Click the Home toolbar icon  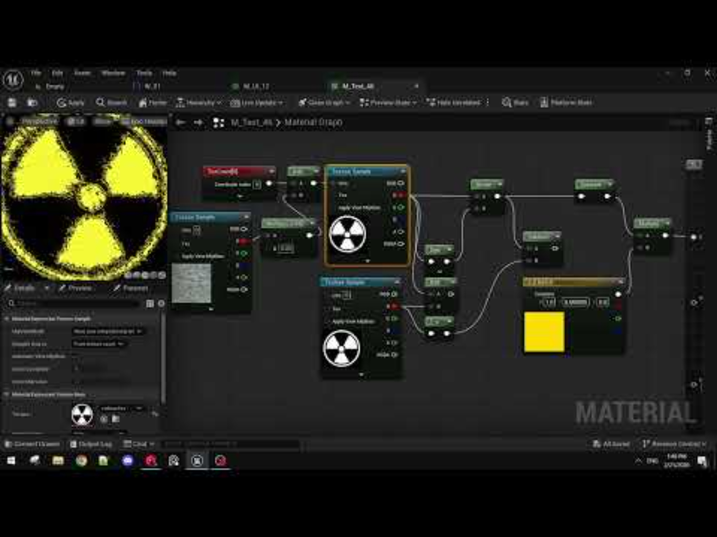153,103
